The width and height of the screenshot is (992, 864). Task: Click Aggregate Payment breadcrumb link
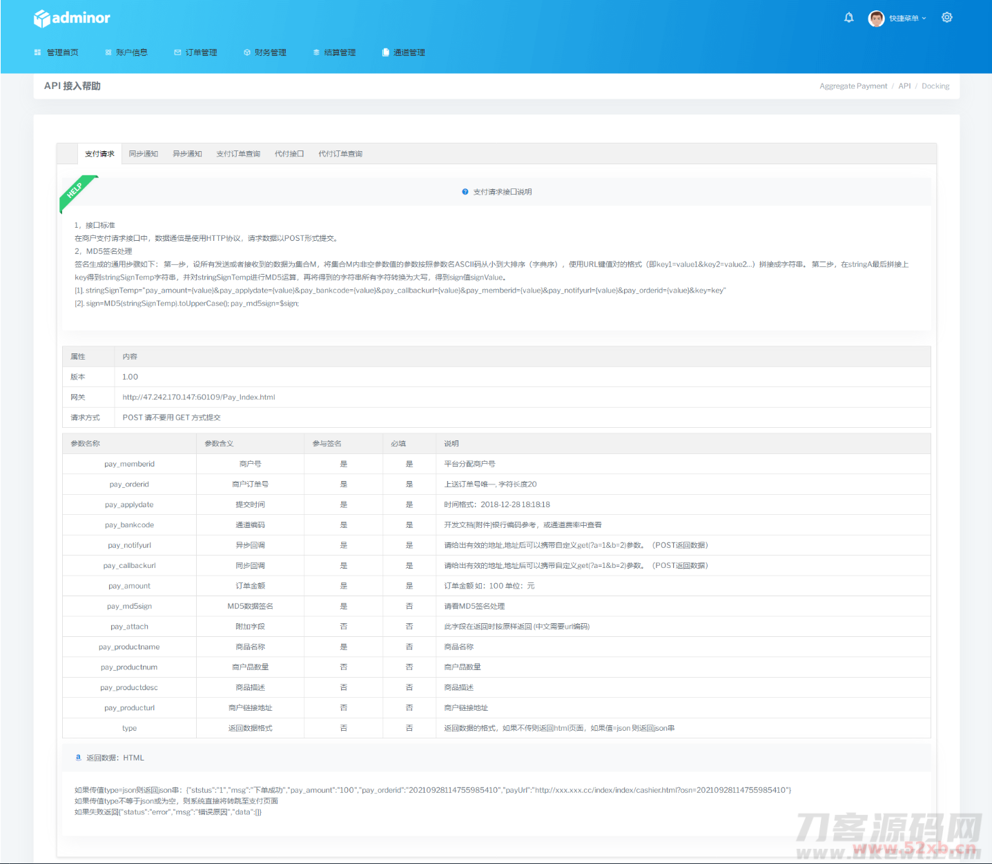853,86
